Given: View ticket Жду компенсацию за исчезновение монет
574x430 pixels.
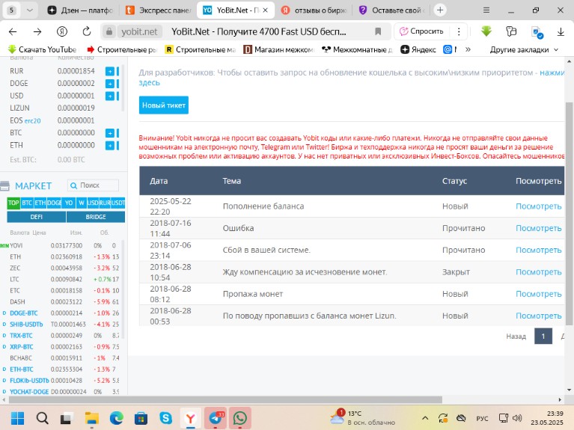Looking at the screenshot, I should [538, 272].
